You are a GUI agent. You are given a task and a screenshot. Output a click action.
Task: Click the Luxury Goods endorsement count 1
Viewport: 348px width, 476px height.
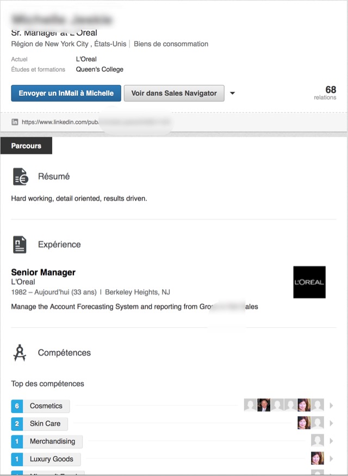point(17,459)
